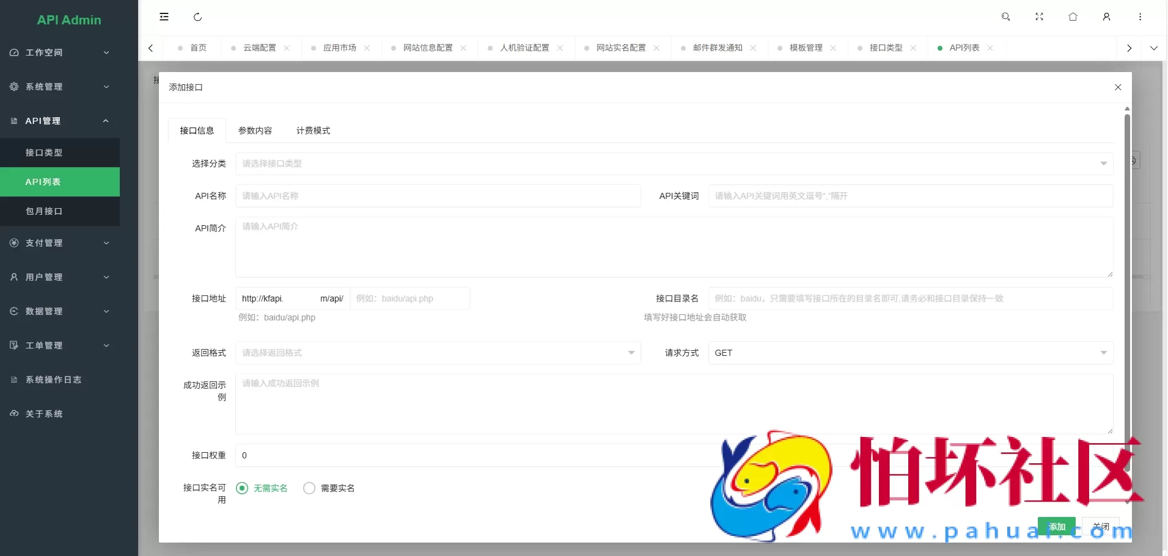1168x556 pixels.
Task: Click the 系统操作日志 sidebar icon
Action: click(x=13, y=380)
